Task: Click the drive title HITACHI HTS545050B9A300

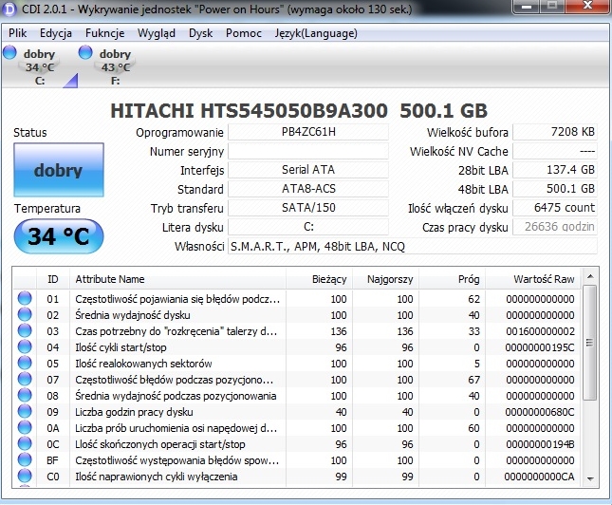Action: (249, 111)
